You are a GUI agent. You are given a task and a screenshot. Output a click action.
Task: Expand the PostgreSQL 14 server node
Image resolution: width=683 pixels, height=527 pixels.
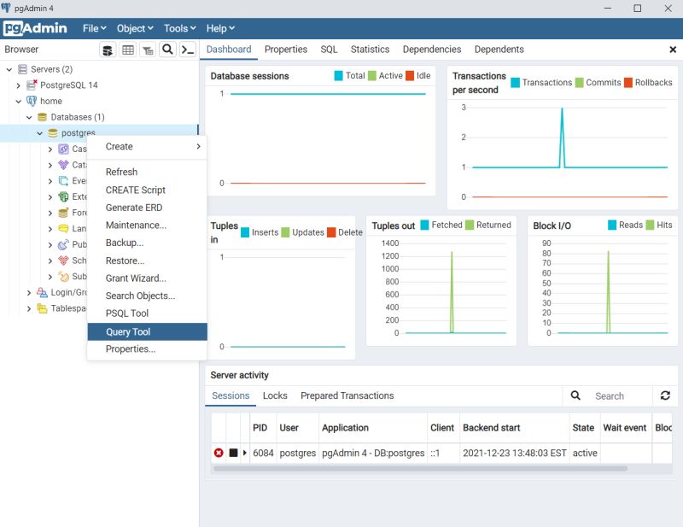18,85
